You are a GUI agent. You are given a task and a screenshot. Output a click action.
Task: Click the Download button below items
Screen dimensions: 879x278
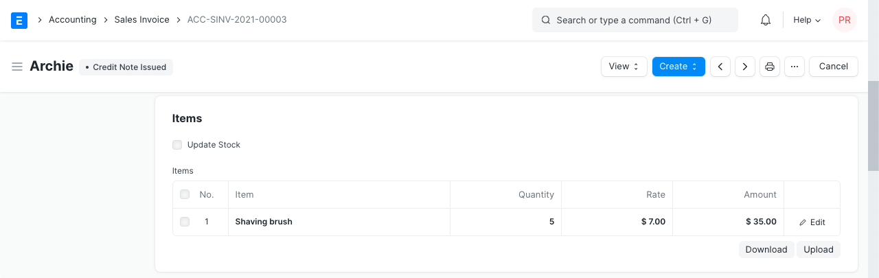(766, 249)
